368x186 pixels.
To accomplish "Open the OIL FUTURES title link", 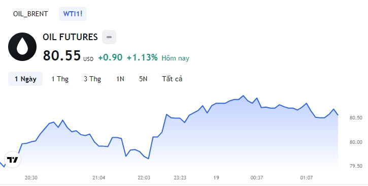I will pos(70,37).
